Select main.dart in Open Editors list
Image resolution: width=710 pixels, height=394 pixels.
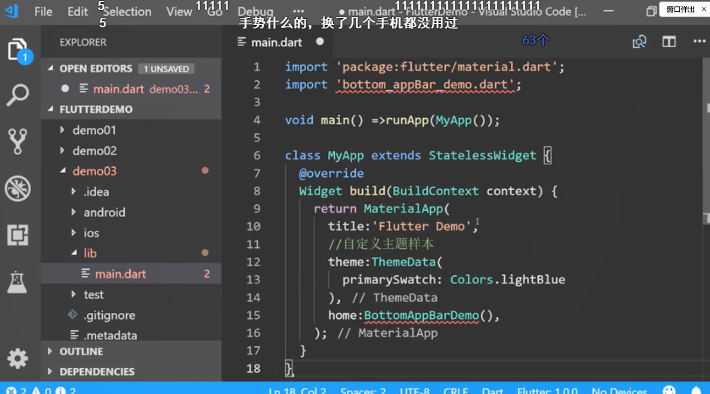point(131,89)
